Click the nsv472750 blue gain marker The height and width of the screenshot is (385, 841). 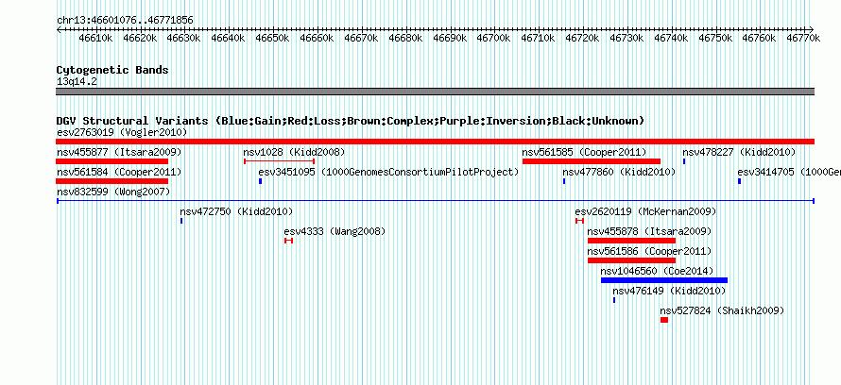tap(181, 221)
